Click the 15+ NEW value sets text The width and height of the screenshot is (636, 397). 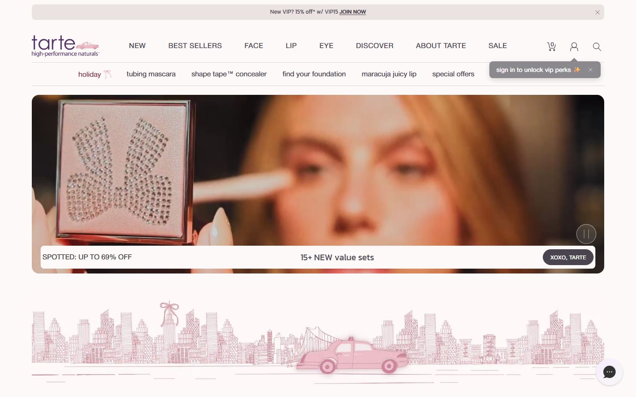click(337, 257)
